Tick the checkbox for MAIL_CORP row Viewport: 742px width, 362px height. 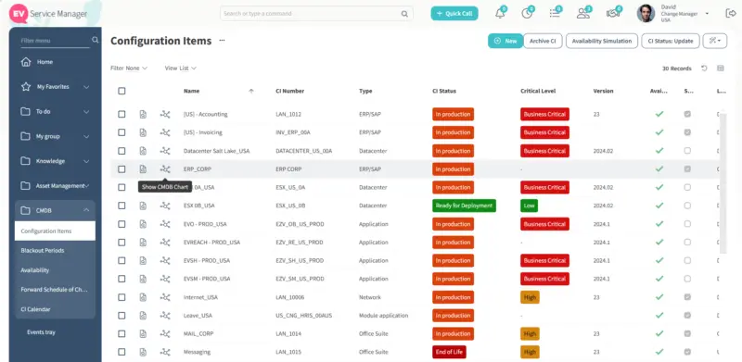coord(122,333)
